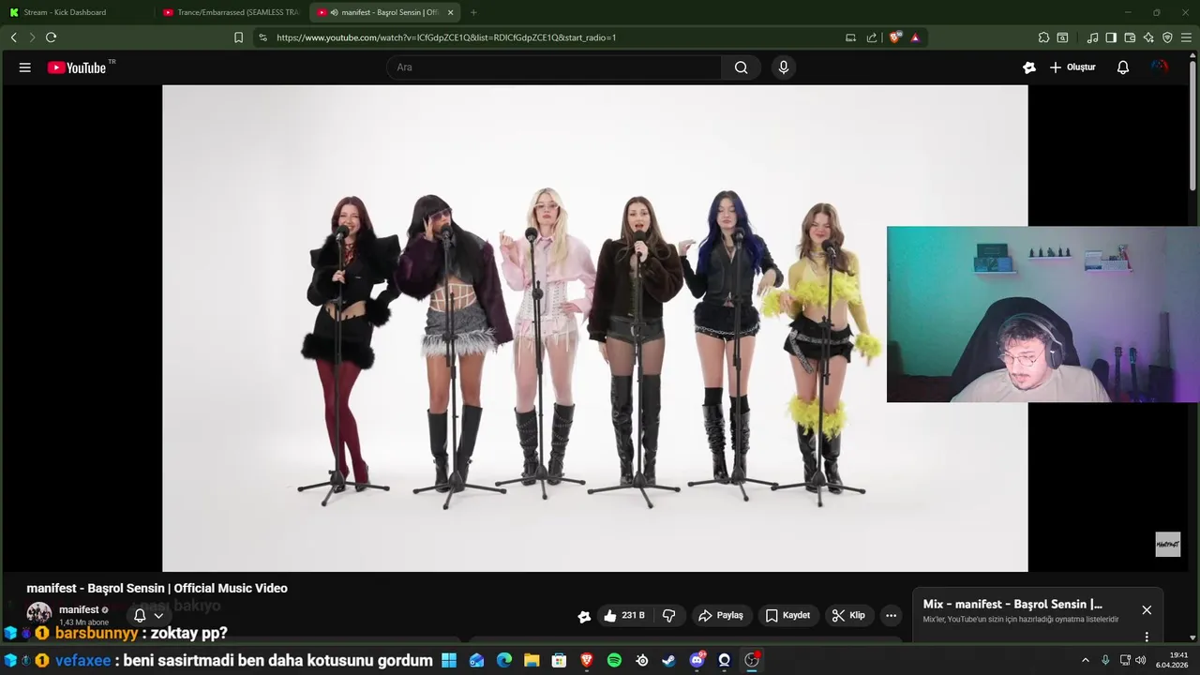Click the YouTube URL in the address bar
1200x675 pixels.
point(446,37)
